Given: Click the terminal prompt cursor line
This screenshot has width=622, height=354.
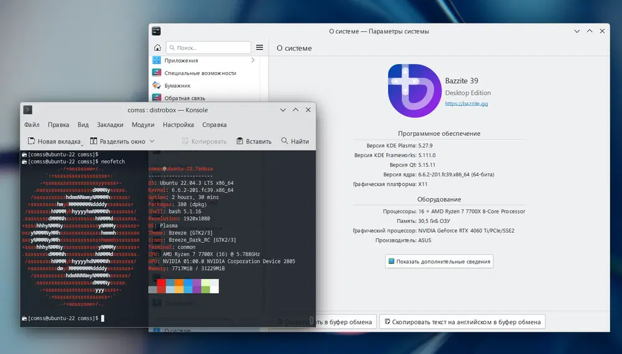Looking at the screenshot, I should (x=63, y=318).
